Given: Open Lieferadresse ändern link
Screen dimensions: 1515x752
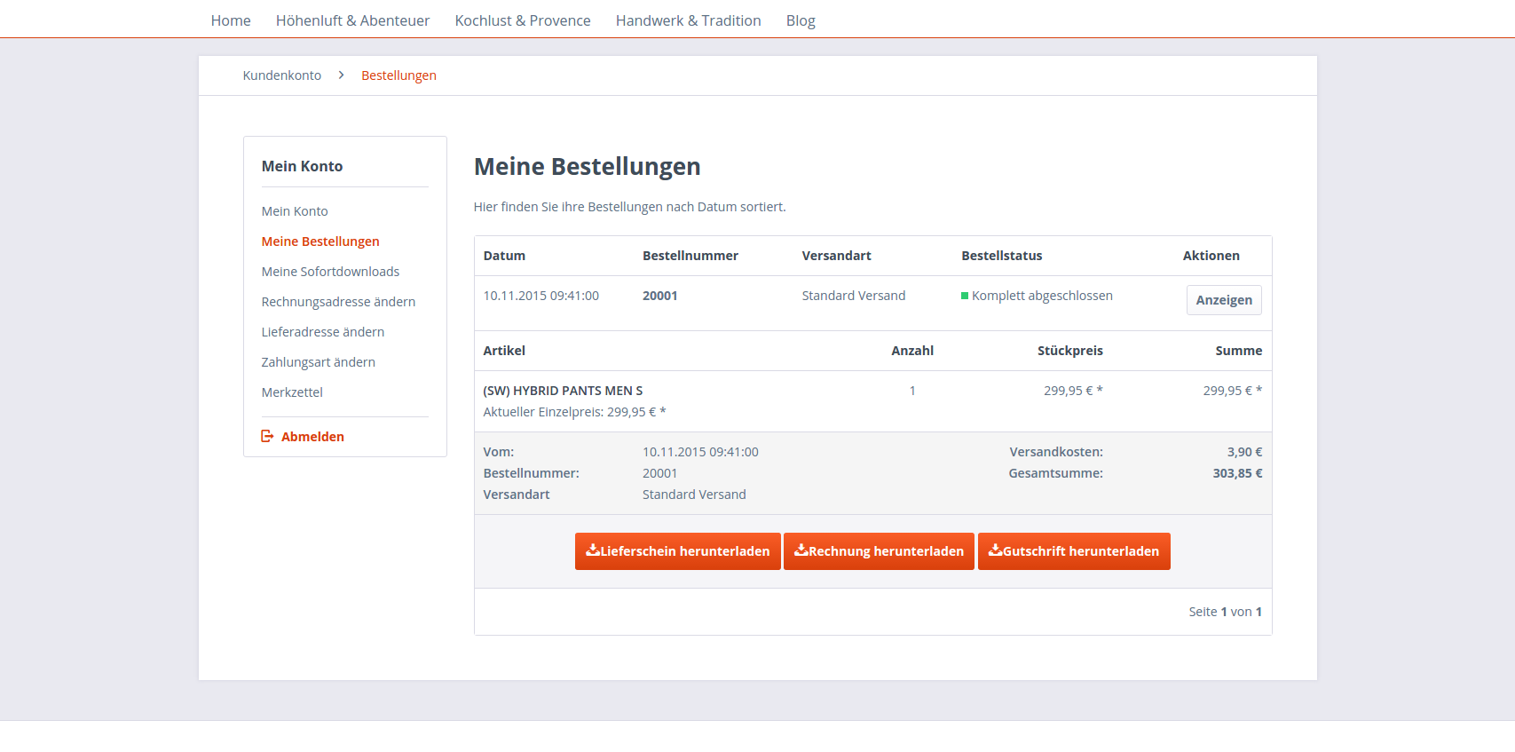Looking at the screenshot, I should [x=323, y=332].
